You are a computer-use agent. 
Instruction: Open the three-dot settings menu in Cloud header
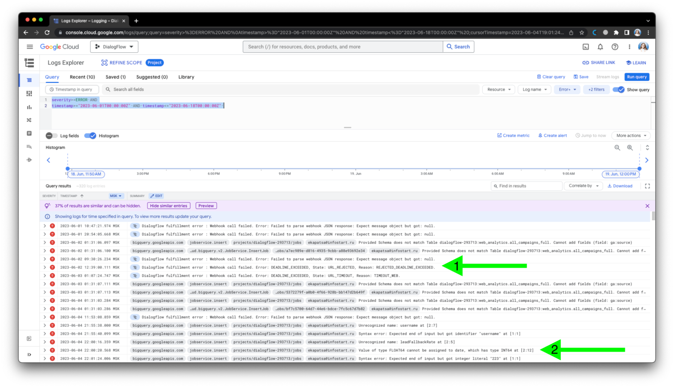(x=629, y=47)
